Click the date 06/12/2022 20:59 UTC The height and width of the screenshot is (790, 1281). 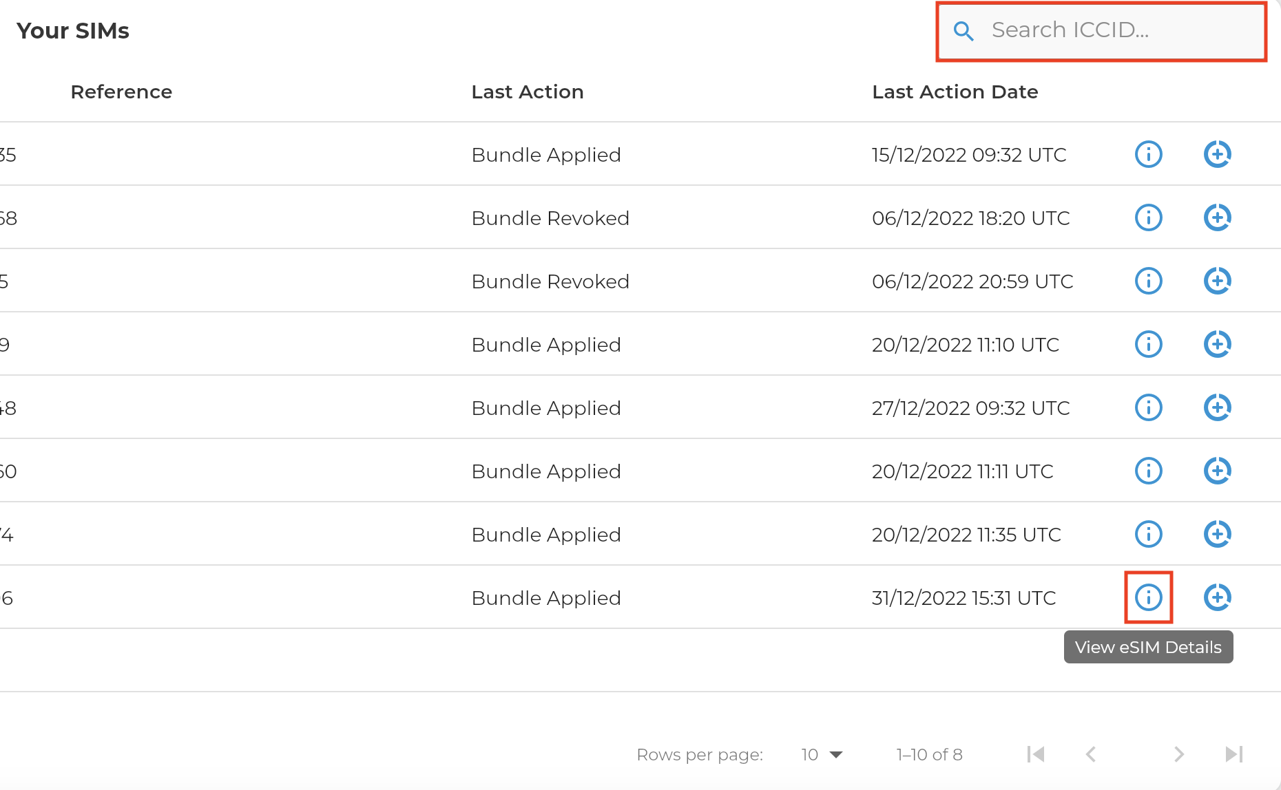point(972,281)
